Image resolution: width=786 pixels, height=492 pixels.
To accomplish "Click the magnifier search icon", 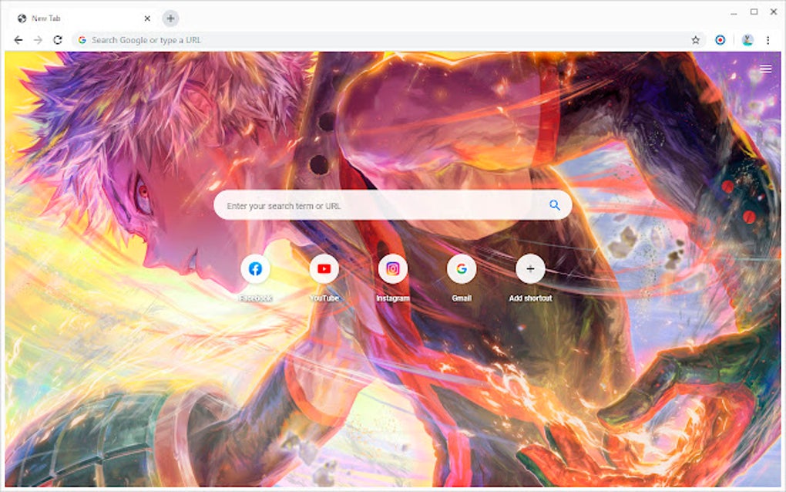I will [x=554, y=205].
